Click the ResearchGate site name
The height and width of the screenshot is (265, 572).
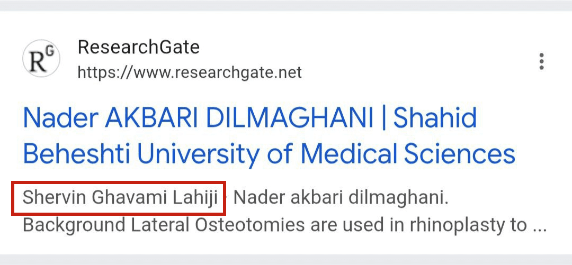pyautogui.click(x=139, y=47)
